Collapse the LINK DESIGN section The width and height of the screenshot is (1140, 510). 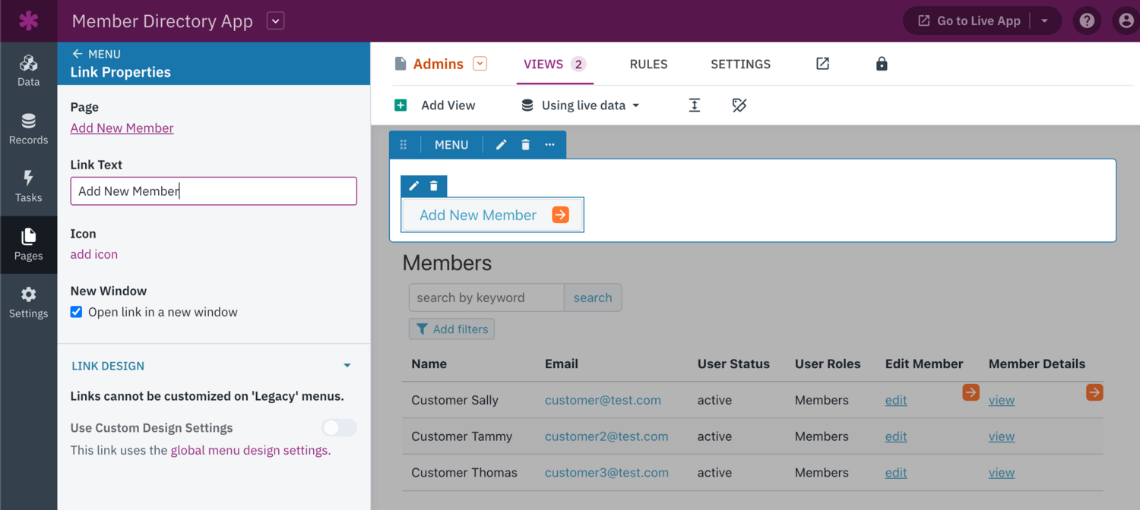pos(347,365)
